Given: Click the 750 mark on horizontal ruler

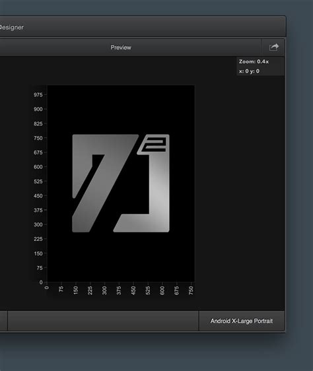Looking at the screenshot, I should (191, 290).
